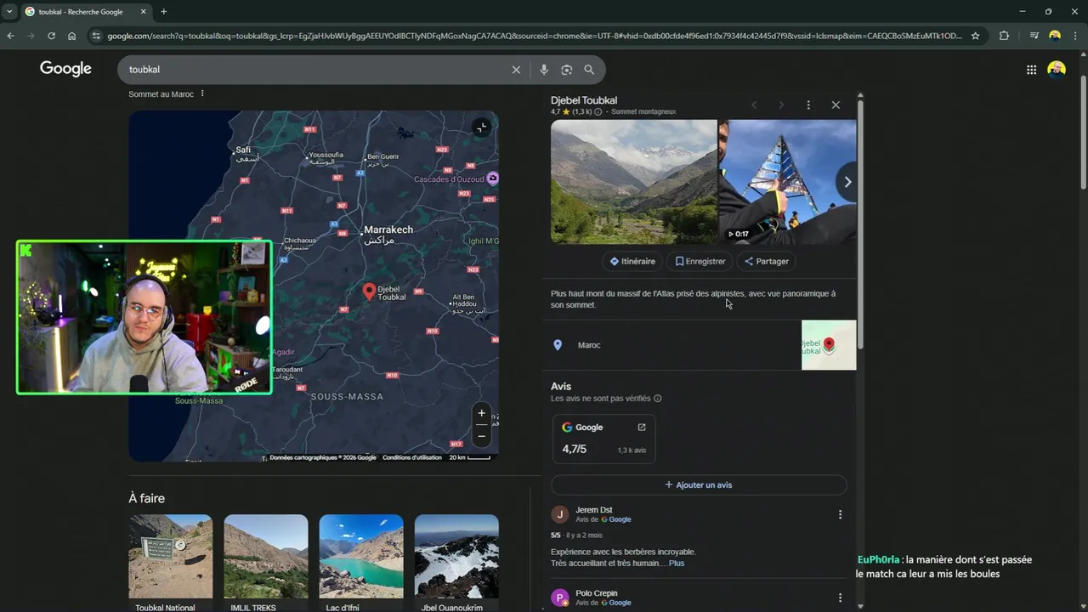Open Chrome three-dot menu
The height and width of the screenshot is (612, 1088).
(1075, 36)
